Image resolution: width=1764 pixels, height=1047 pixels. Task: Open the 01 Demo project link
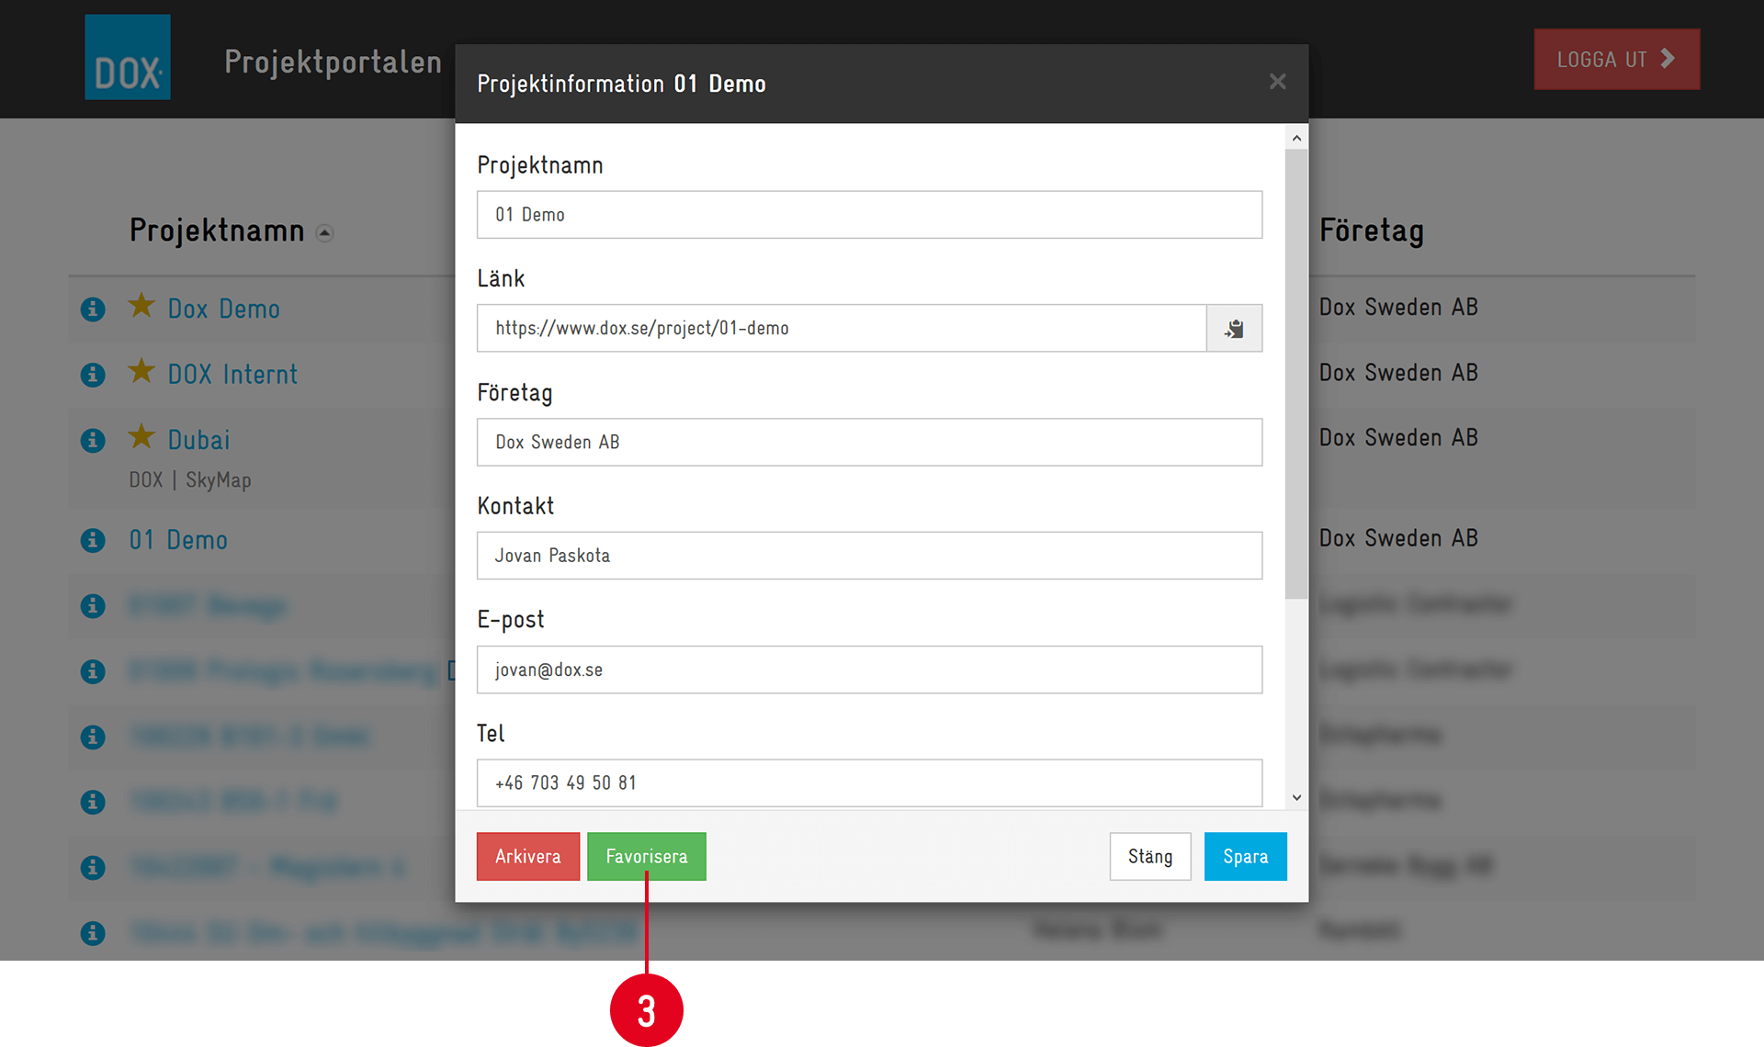(x=178, y=540)
